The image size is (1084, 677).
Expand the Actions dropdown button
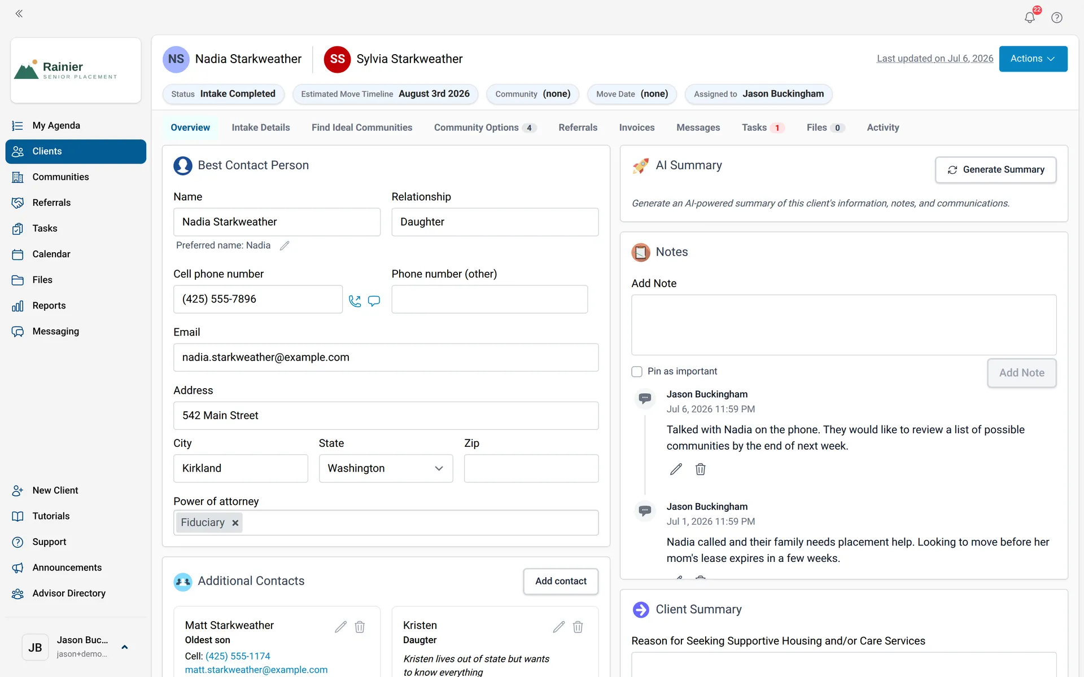[1033, 59]
